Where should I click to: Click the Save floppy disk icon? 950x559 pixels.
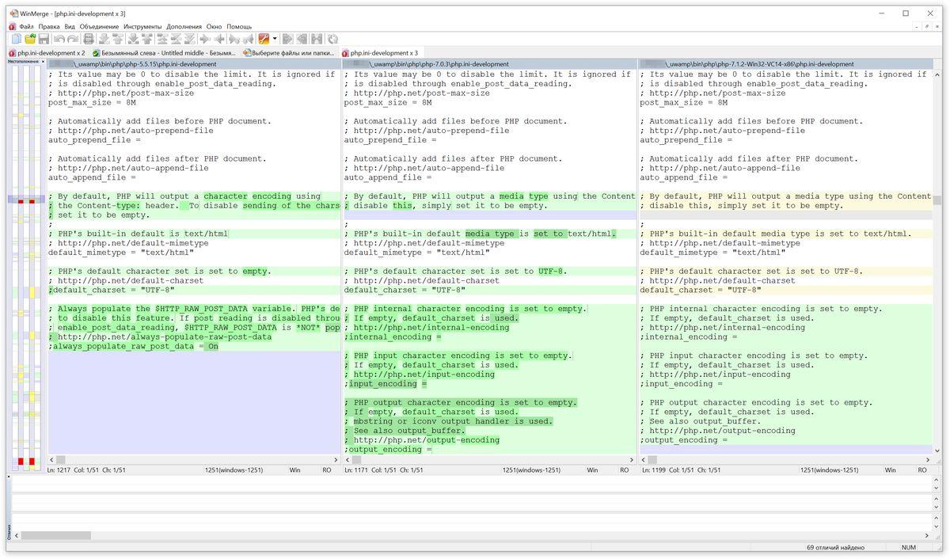pos(44,39)
